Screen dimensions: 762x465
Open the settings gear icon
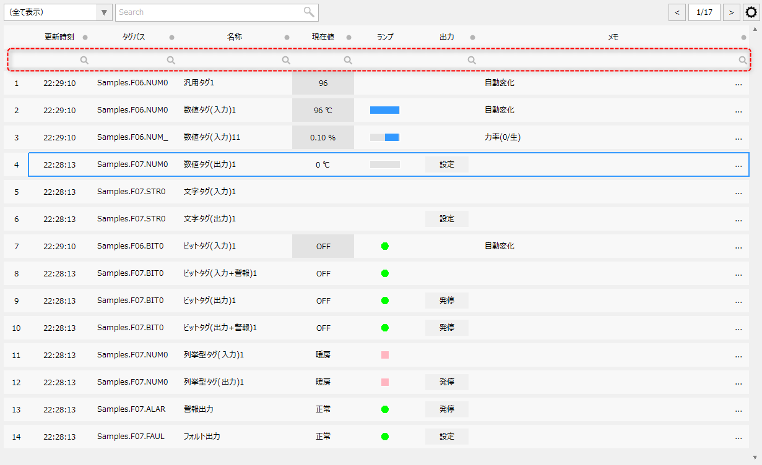point(751,12)
